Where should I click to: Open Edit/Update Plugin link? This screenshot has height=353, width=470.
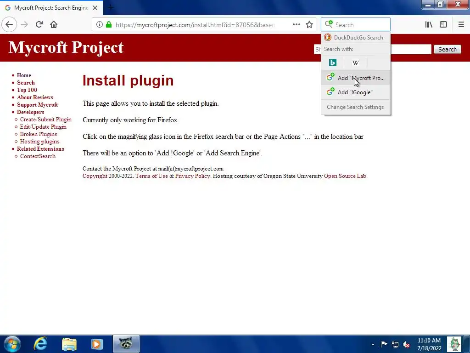point(43,127)
